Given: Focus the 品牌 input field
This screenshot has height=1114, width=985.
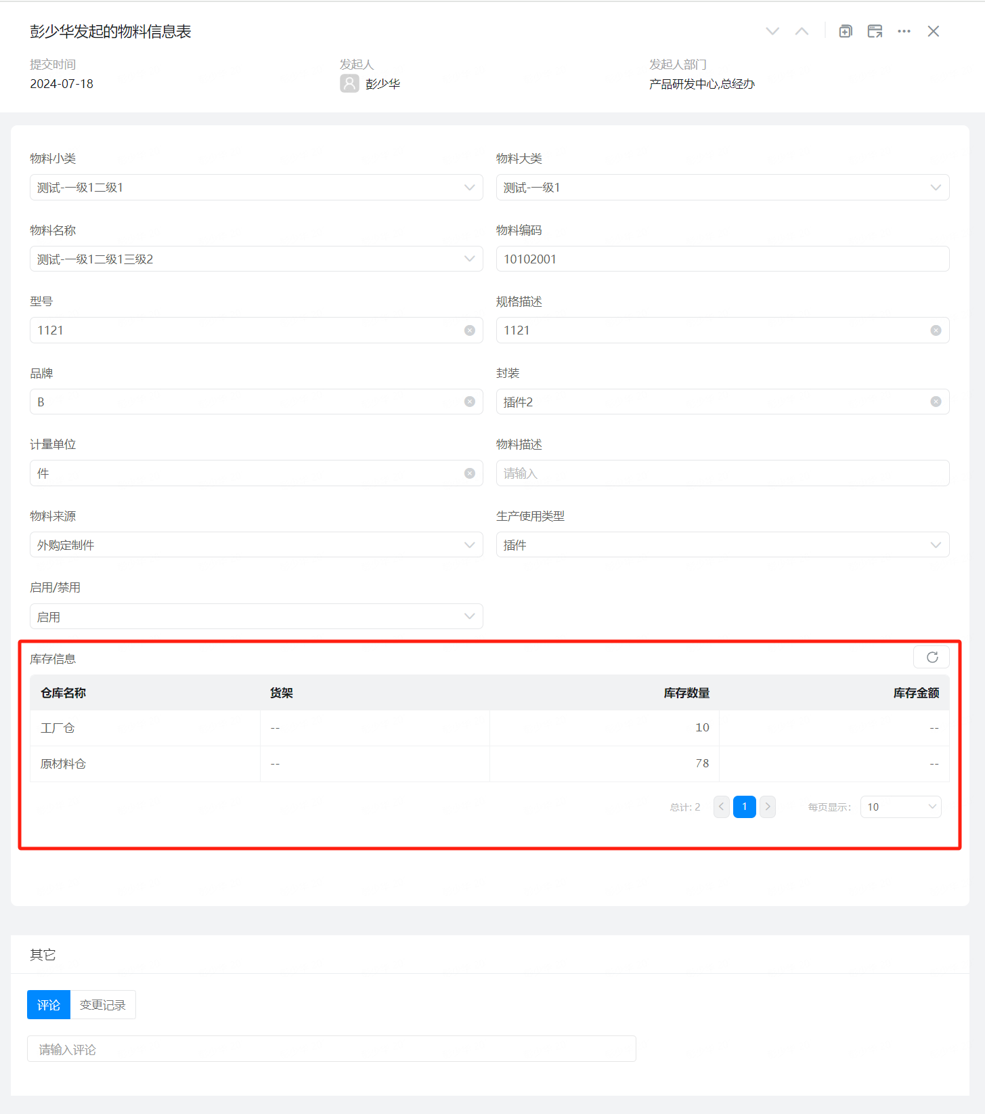Looking at the screenshot, I should click(256, 402).
